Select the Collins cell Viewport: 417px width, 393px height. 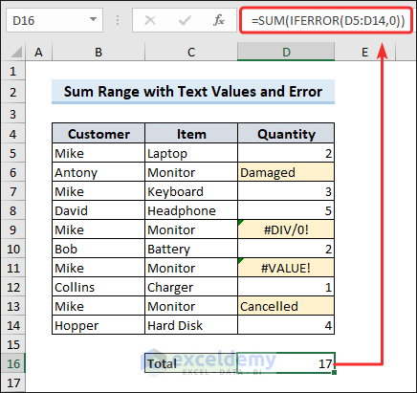coord(99,287)
